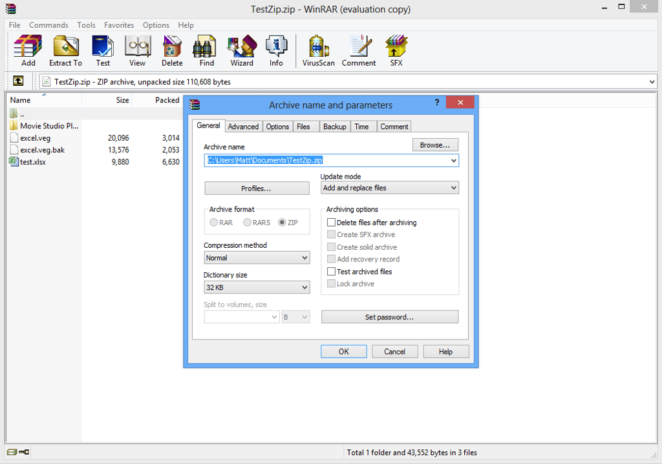Expand the main address bar dropdown
This screenshot has width=662, height=464.
652,82
